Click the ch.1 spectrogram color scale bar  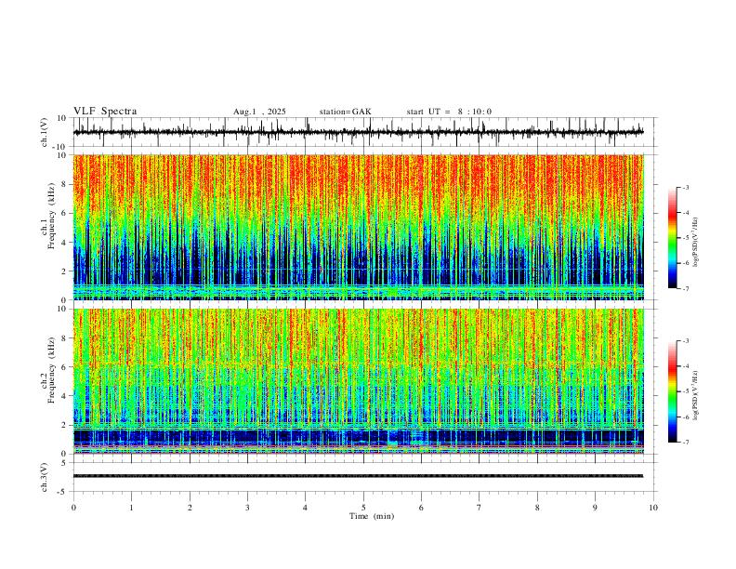(x=672, y=238)
